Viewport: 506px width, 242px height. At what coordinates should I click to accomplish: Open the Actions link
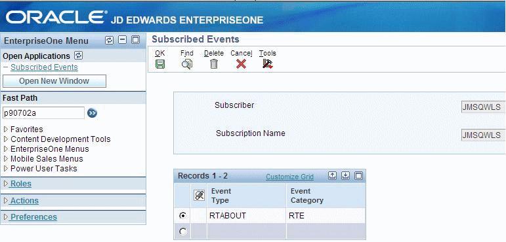[24, 201]
